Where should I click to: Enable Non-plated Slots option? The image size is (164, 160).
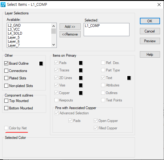click(6, 86)
